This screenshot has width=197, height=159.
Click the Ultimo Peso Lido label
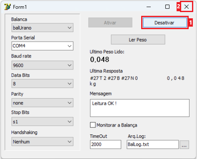[107, 52]
